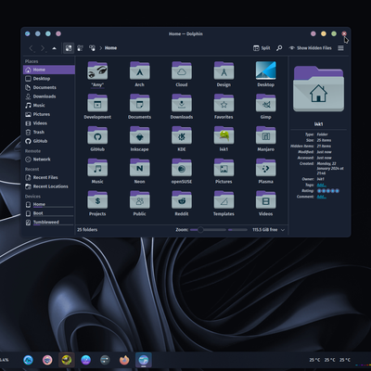Select the openSUSE folder
Screen dimensions: 371x371
(x=182, y=171)
